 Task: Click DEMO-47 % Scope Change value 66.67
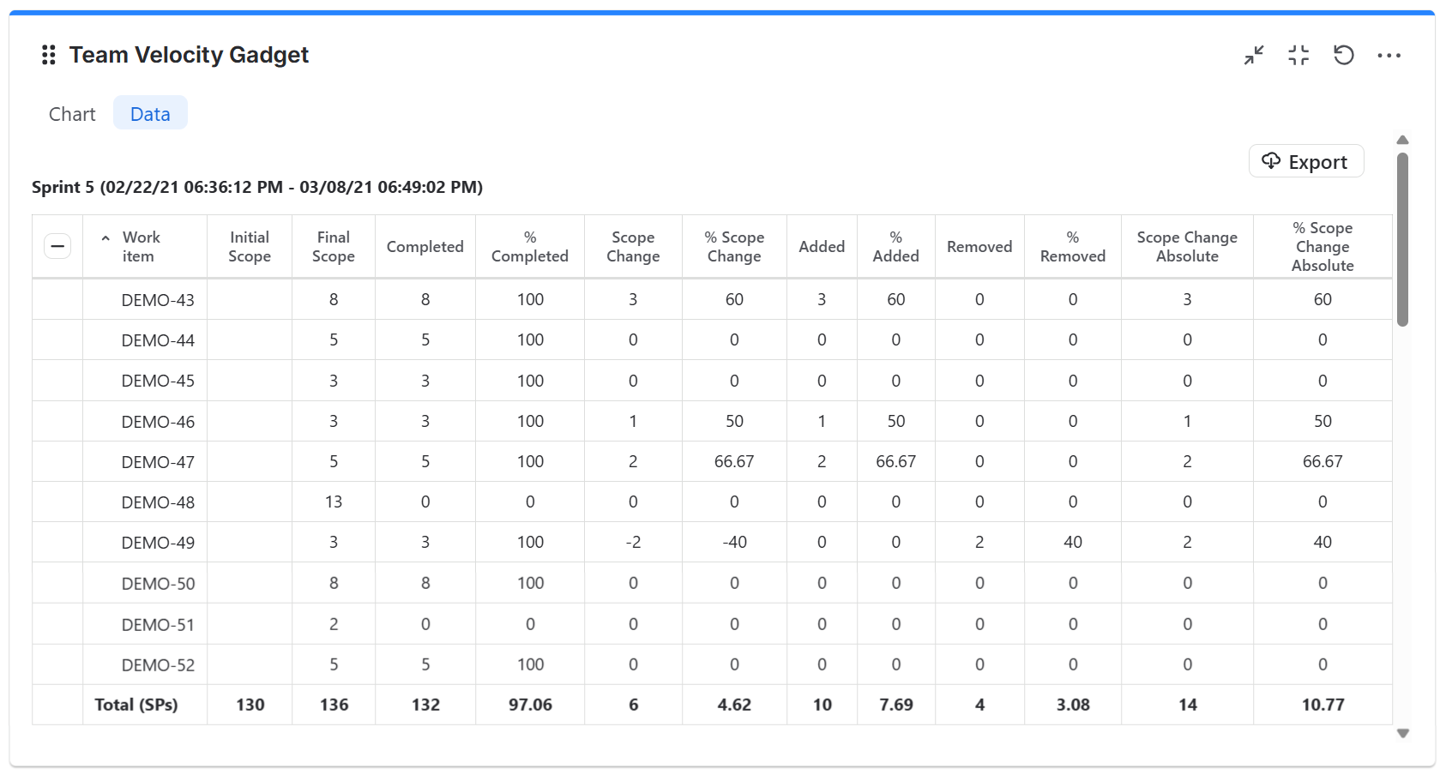pyautogui.click(x=734, y=461)
